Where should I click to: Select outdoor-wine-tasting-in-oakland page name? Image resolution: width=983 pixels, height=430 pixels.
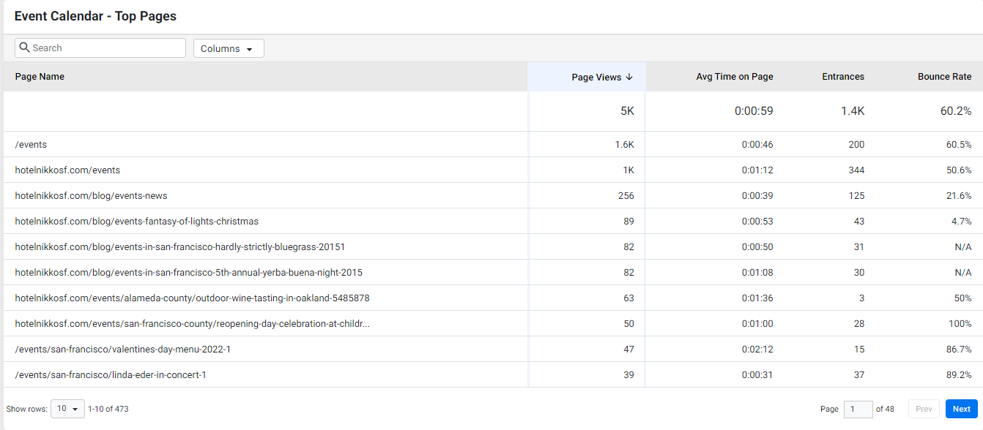[x=192, y=298]
